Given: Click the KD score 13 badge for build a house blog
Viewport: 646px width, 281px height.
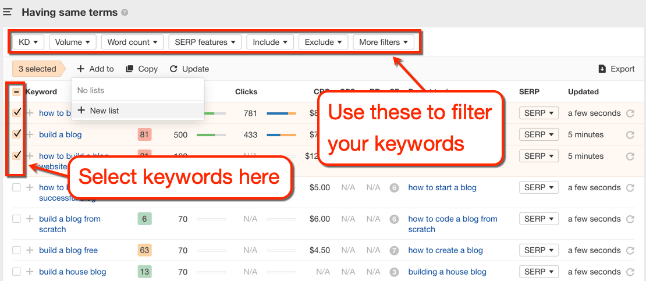Looking at the screenshot, I should (x=144, y=272).
